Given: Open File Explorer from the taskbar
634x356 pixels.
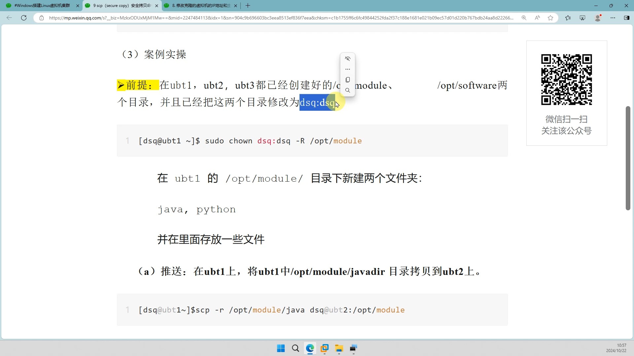Looking at the screenshot, I should [x=339, y=348].
